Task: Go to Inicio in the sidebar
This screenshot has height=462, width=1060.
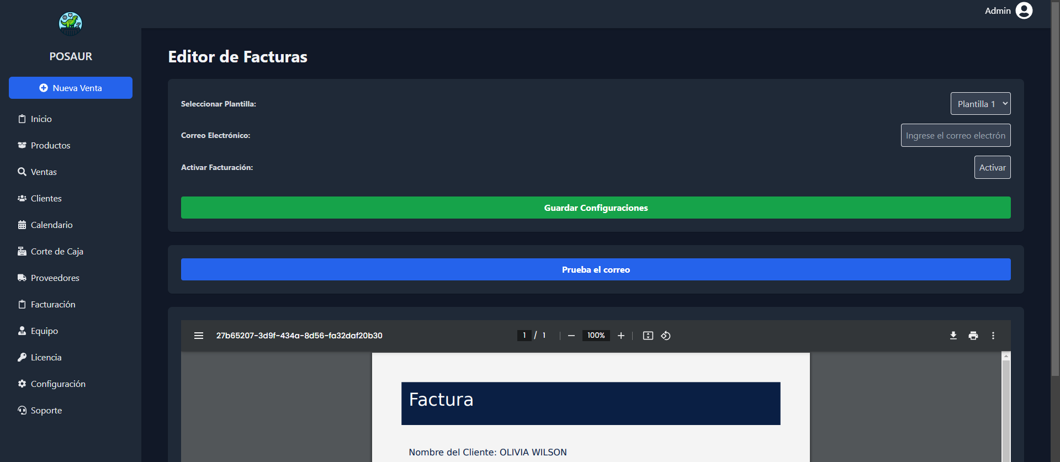Action: click(x=71, y=119)
